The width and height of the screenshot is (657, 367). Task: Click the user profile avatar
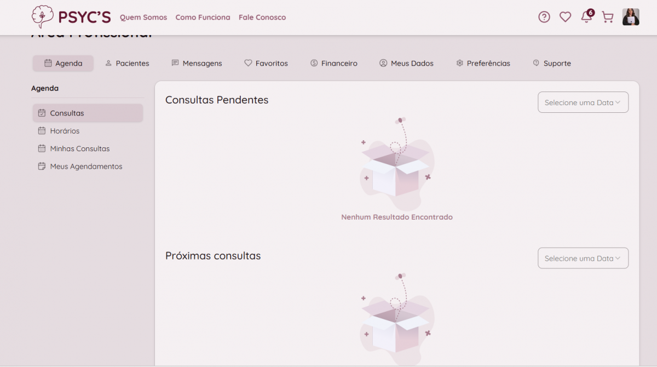pos(631,17)
